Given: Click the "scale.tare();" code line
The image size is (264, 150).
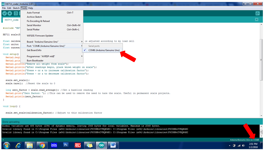Looking at the screenshot, I should (x=14, y=83).
